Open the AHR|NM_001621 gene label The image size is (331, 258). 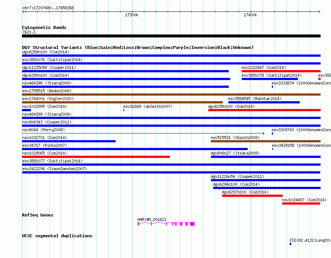click(152, 219)
